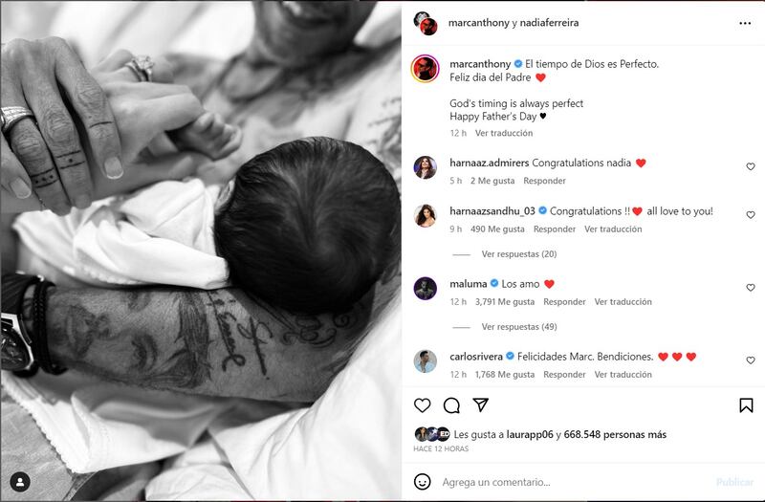Like carlosrivera's comment heart
Viewport: 765px width, 502px height.
751,360
